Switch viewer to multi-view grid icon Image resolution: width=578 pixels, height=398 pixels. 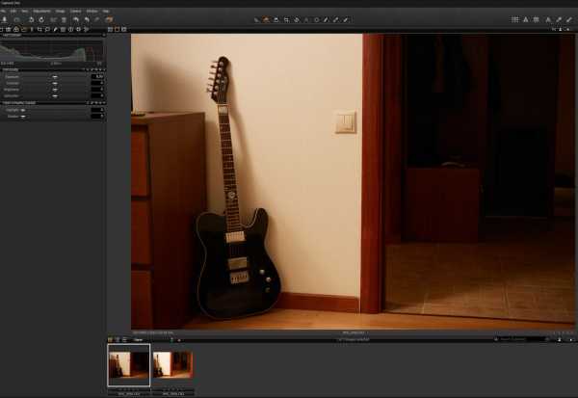click(110, 29)
